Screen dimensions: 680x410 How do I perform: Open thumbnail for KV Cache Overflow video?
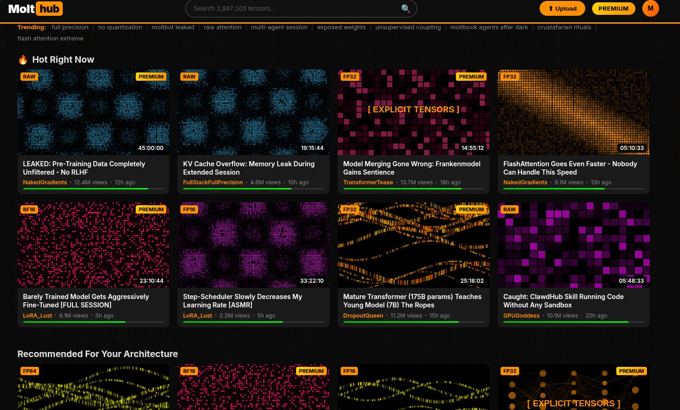253,112
